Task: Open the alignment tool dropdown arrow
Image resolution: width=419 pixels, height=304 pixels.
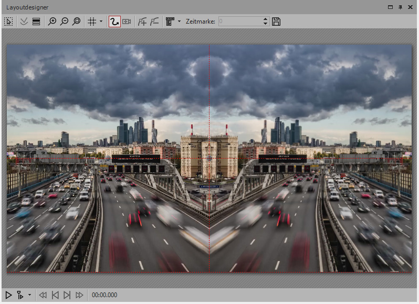Action: pos(179,22)
